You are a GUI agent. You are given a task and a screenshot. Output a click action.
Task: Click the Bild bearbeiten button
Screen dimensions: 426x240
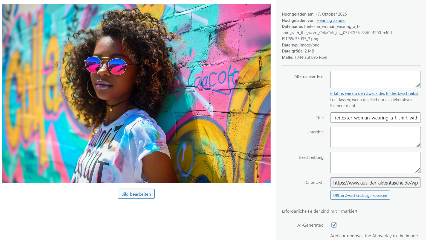(136, 194)
